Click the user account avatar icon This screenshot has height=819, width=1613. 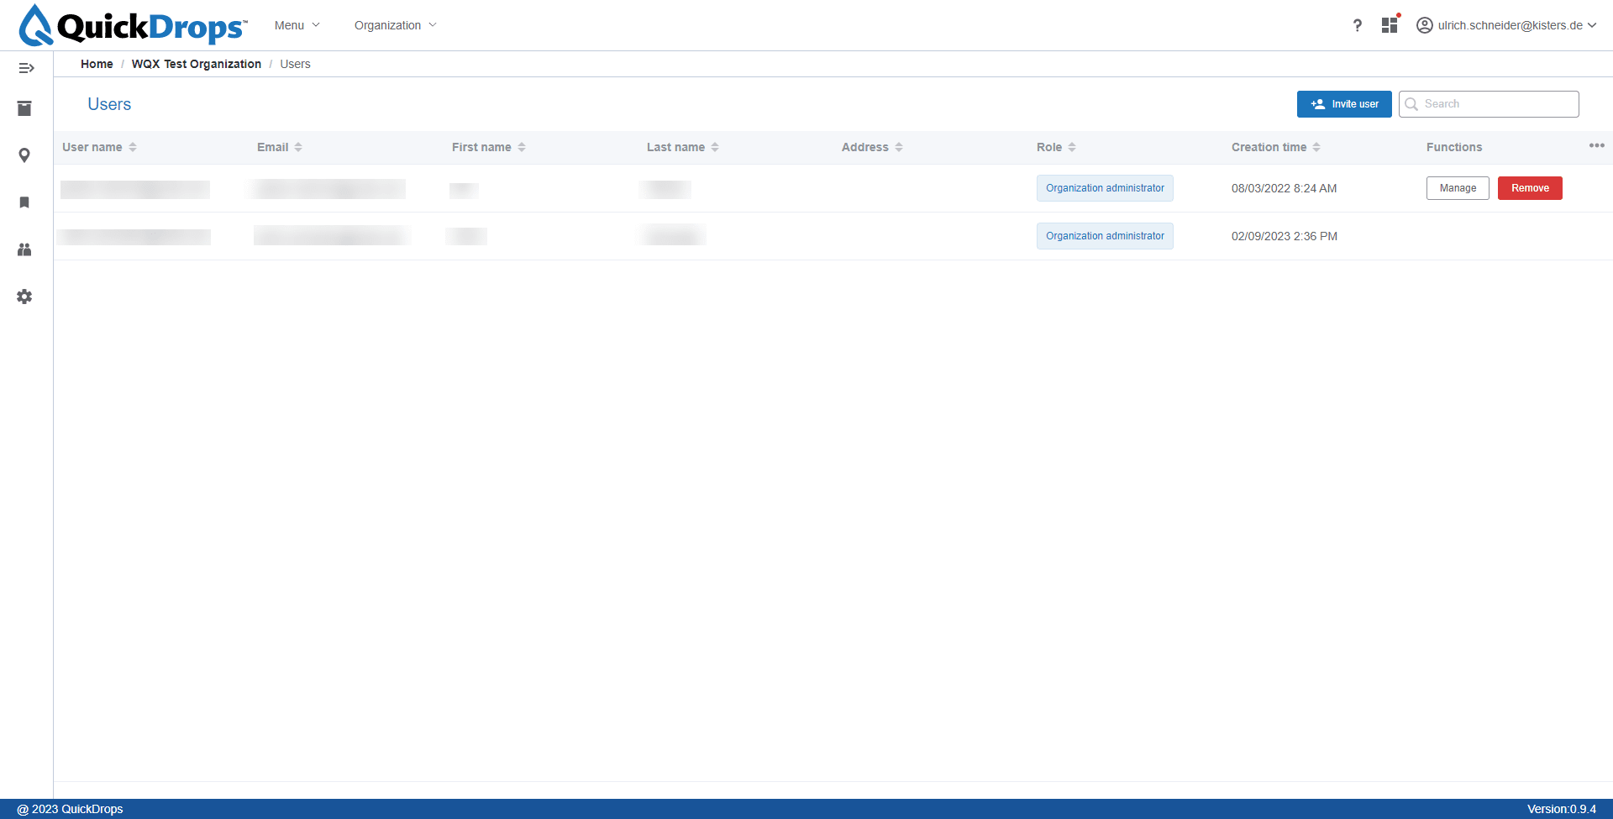(x=1425, y=25)
